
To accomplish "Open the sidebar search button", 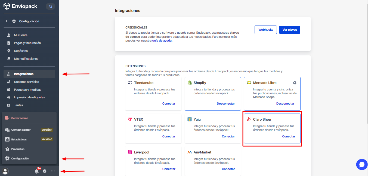I will point(50,7).
